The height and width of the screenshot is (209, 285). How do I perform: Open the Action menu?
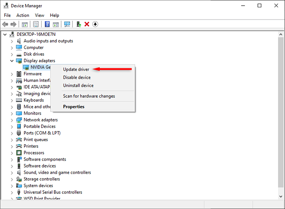[x=23, y=15]
